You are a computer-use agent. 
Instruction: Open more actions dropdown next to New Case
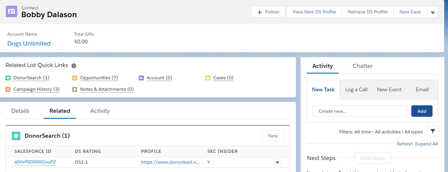tap(433, 12)
